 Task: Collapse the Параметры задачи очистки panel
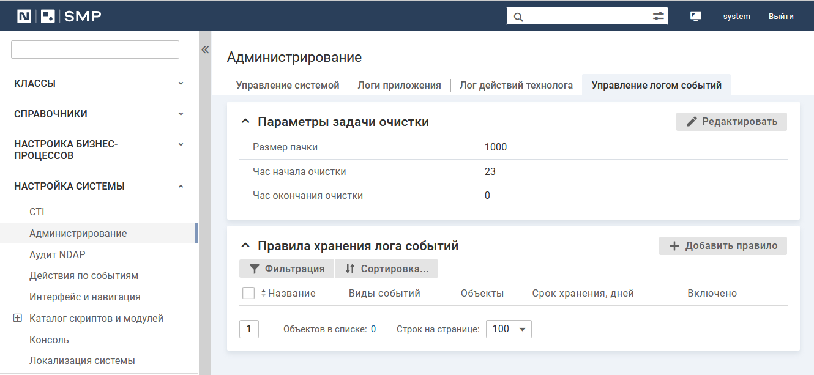tap(245, 122)
